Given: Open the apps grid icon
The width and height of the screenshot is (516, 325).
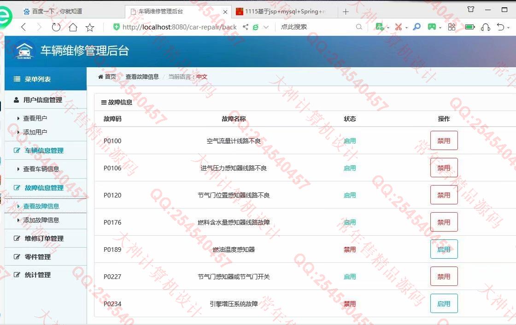Looking at the screenshot, I should (451, 27).
